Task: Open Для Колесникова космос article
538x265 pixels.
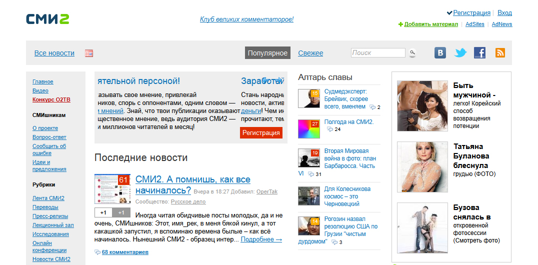Action: point(347,196)
